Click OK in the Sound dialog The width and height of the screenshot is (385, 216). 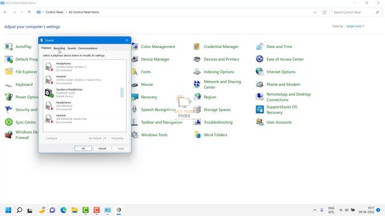tap(83, 148)
